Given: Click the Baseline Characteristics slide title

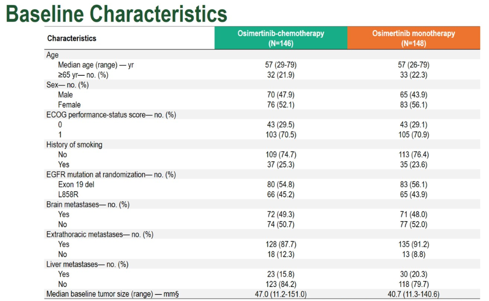Looking at the screenshot, I should (x=116, y=14).
